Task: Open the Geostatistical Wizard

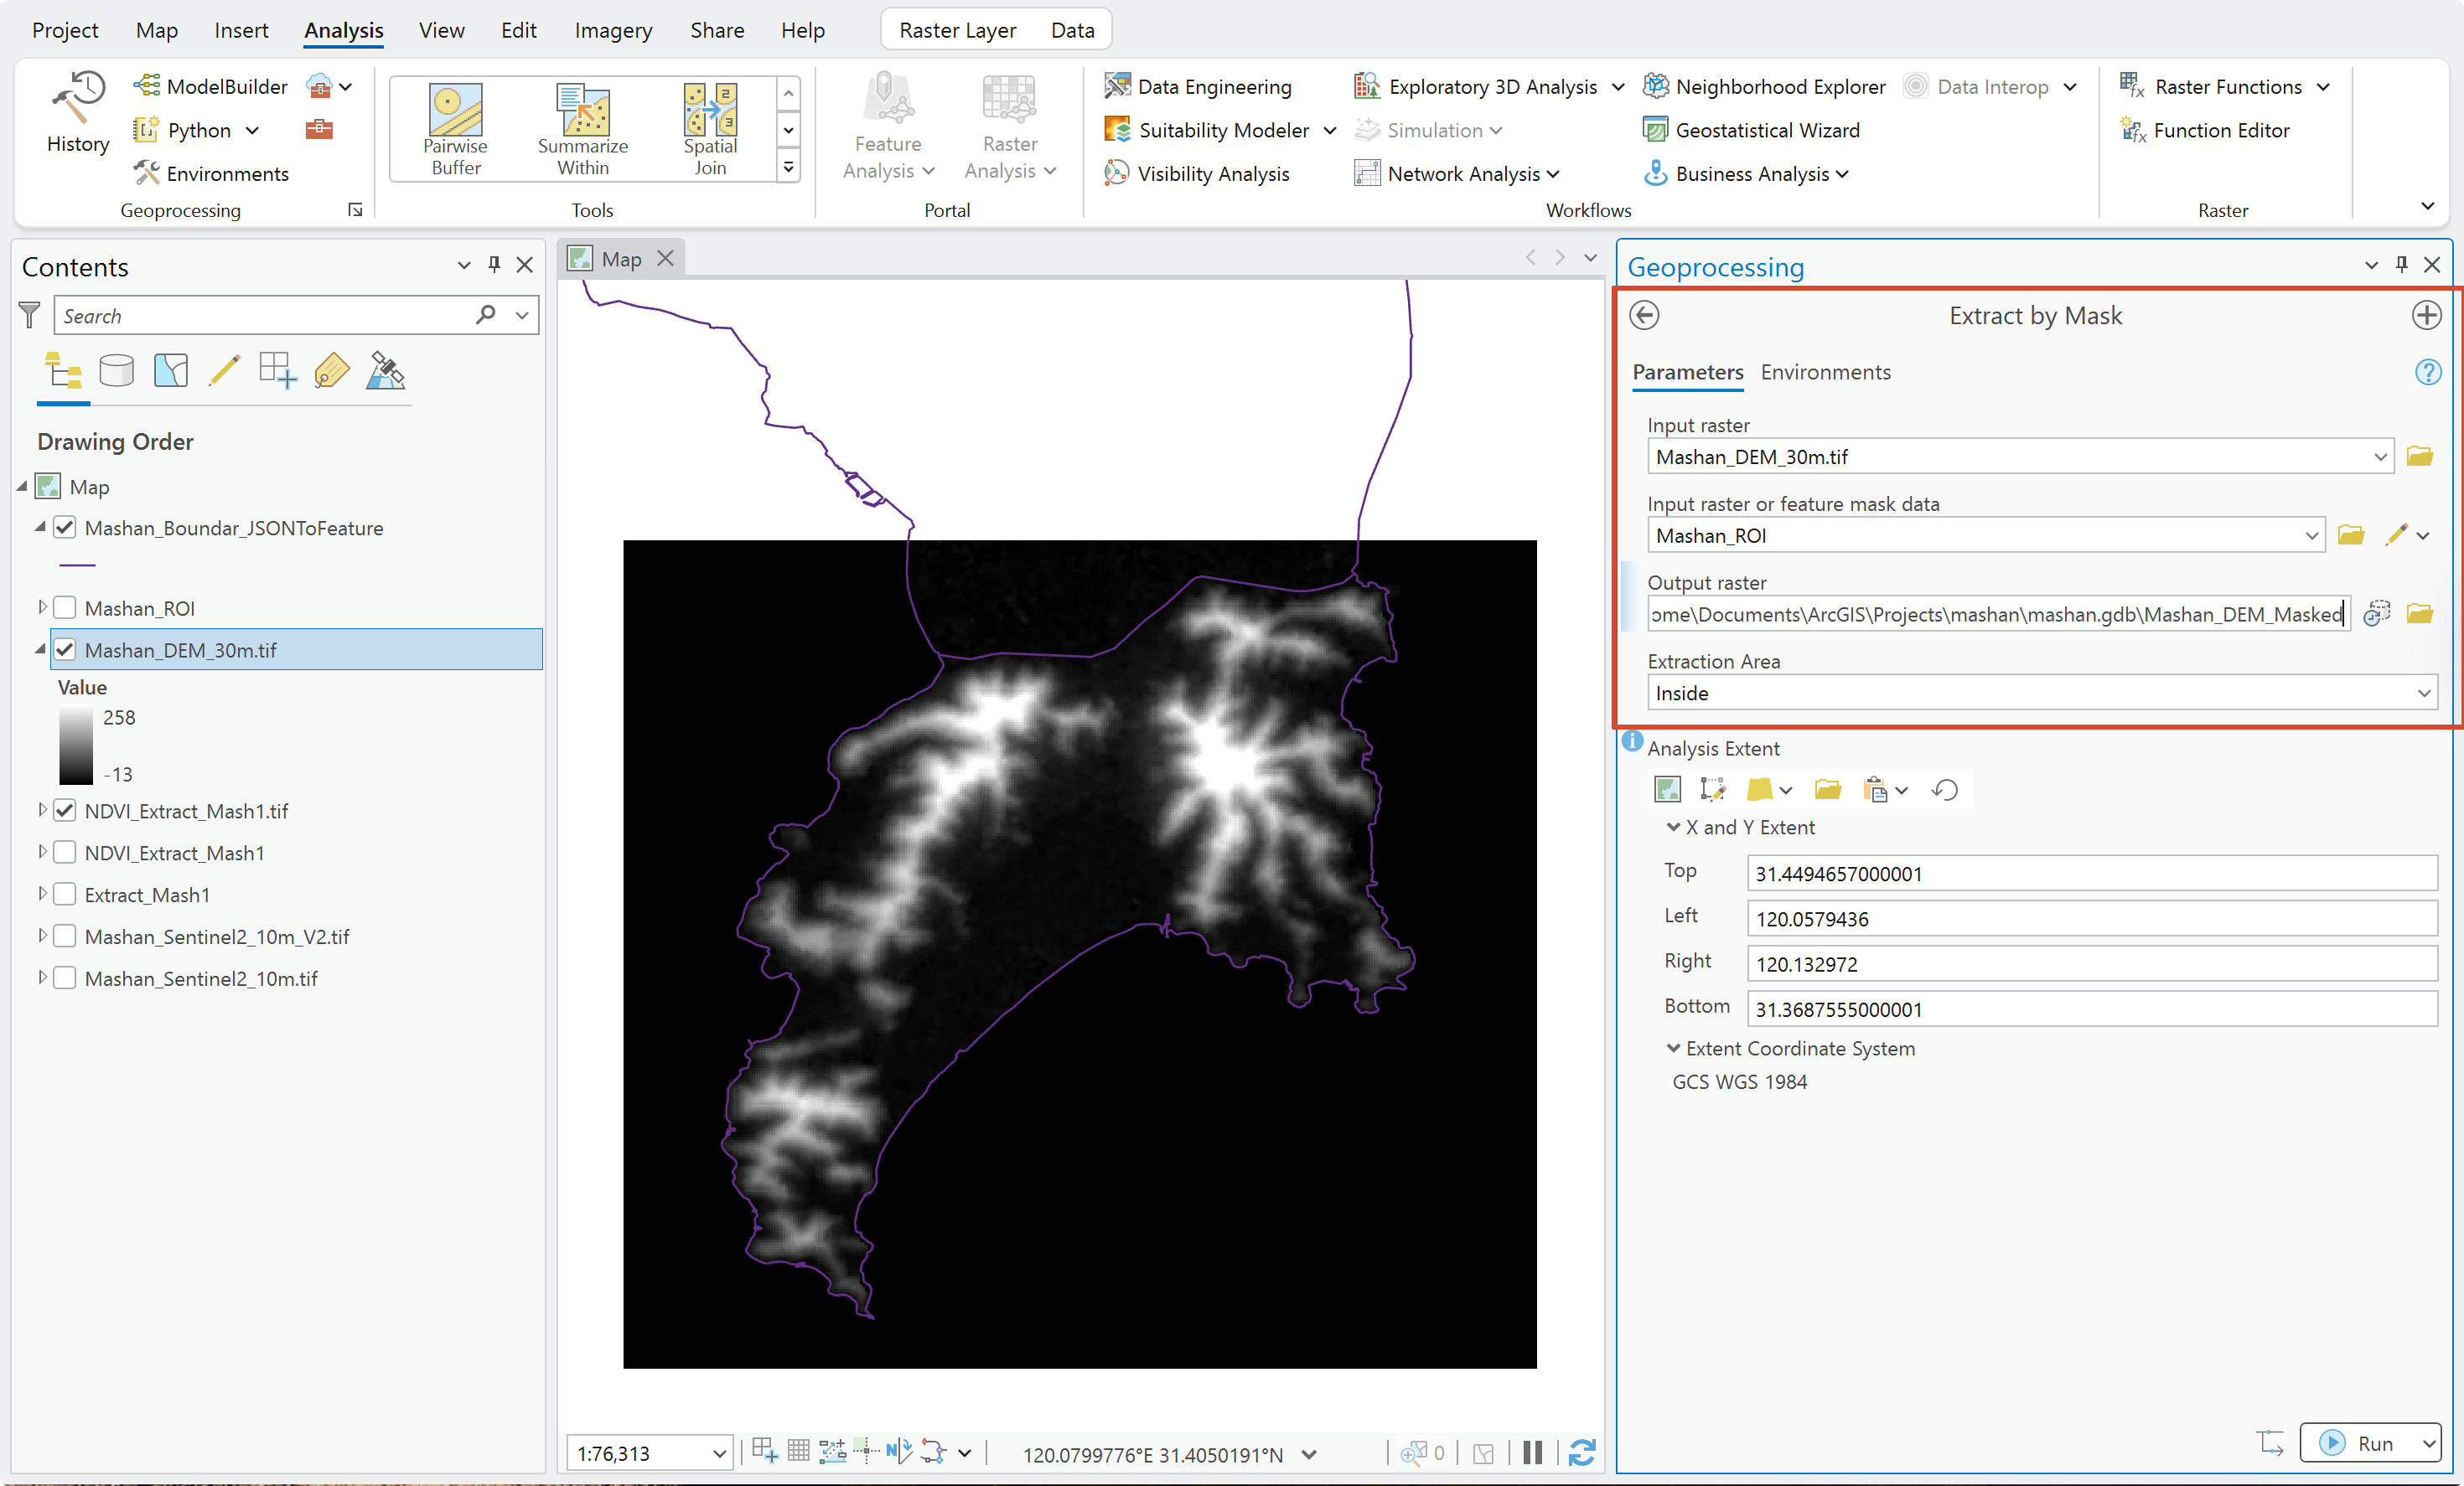Action: (x=1751, y=130)
